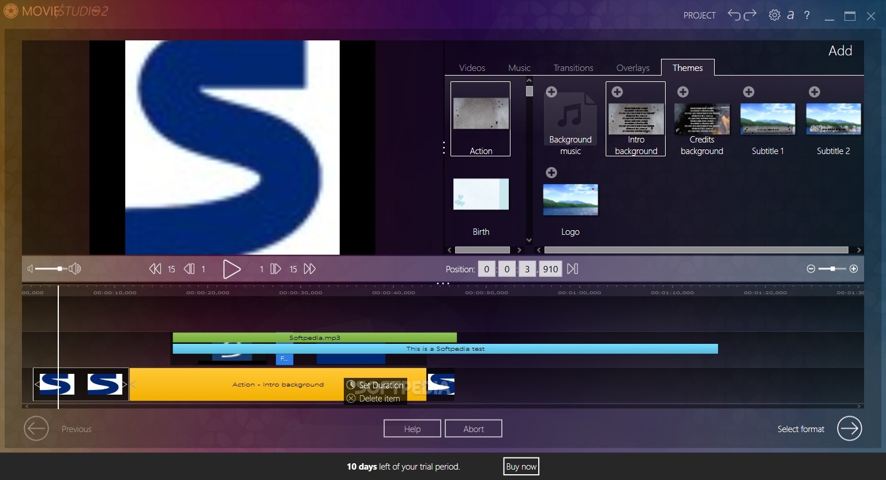Click the Ashampoo 'a' icon
Image resolution: width=886 pixels, height=480 pixels.
(791, 15)
